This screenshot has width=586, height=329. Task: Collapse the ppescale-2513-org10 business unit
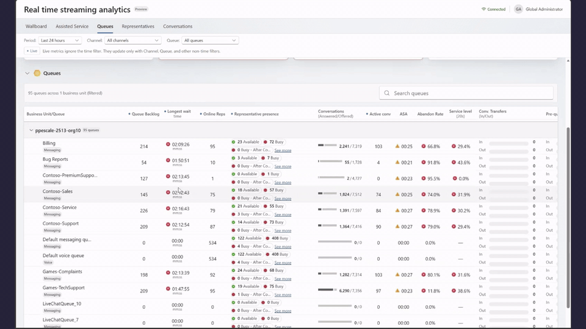(31, 130)
